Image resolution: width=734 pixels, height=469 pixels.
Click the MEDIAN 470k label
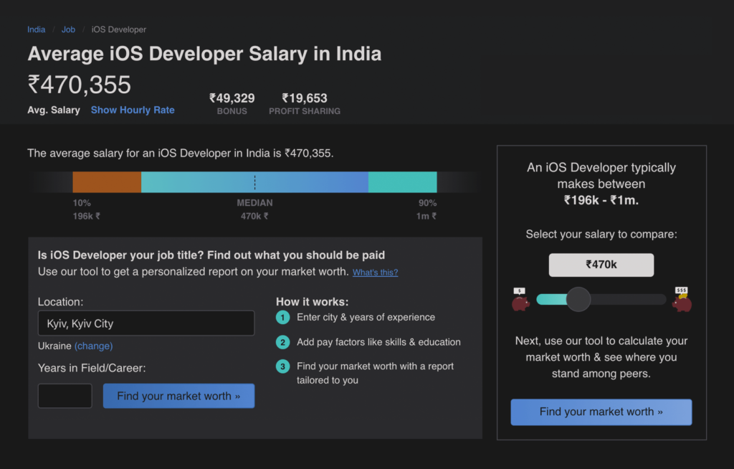click(x=254, y=209)
